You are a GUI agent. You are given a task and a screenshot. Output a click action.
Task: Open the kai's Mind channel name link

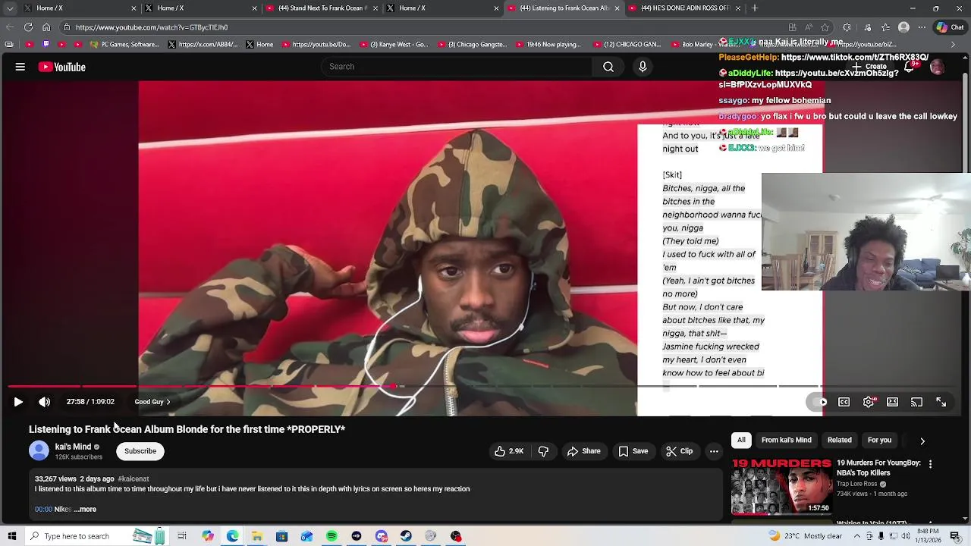point(73,447)
